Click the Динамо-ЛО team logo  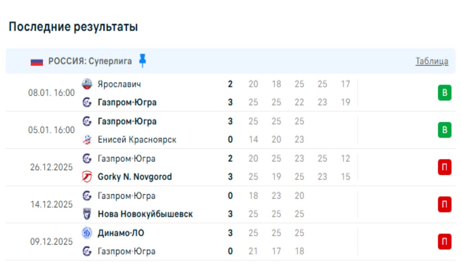[x=87, y=233]
